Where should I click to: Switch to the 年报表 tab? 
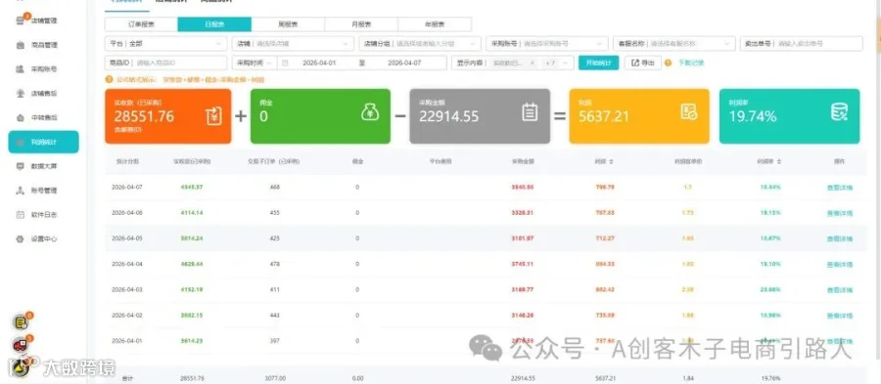click(x=435, y=24)
